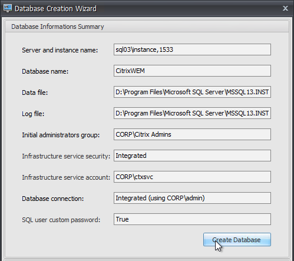The image size is (294, 261).
Task: Click the 'Initial administrators group:' label
Action: [x=61, y=135]
